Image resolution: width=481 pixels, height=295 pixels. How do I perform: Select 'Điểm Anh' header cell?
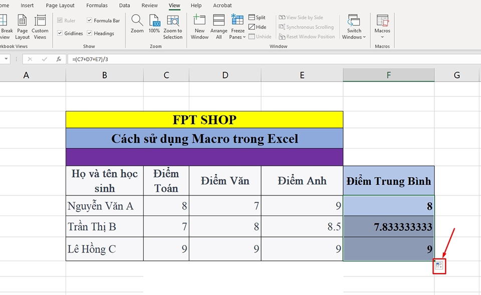tap(302, 181)
